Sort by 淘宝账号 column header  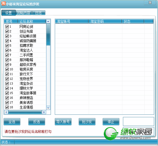(x=72, y=21)
